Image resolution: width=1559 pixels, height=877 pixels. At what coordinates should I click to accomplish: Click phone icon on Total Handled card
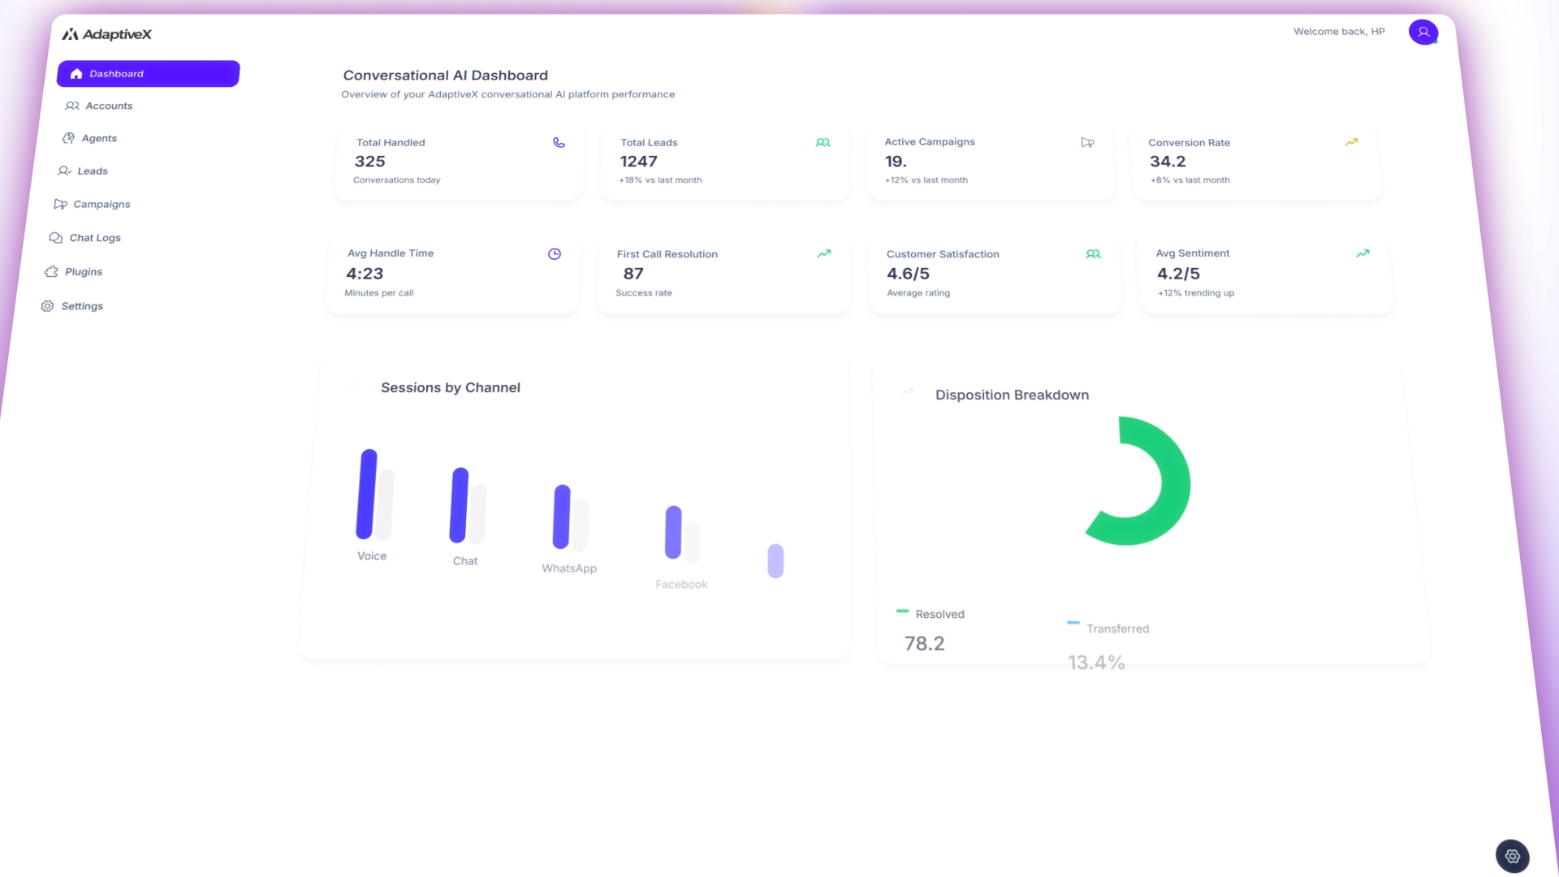[559, 143]
